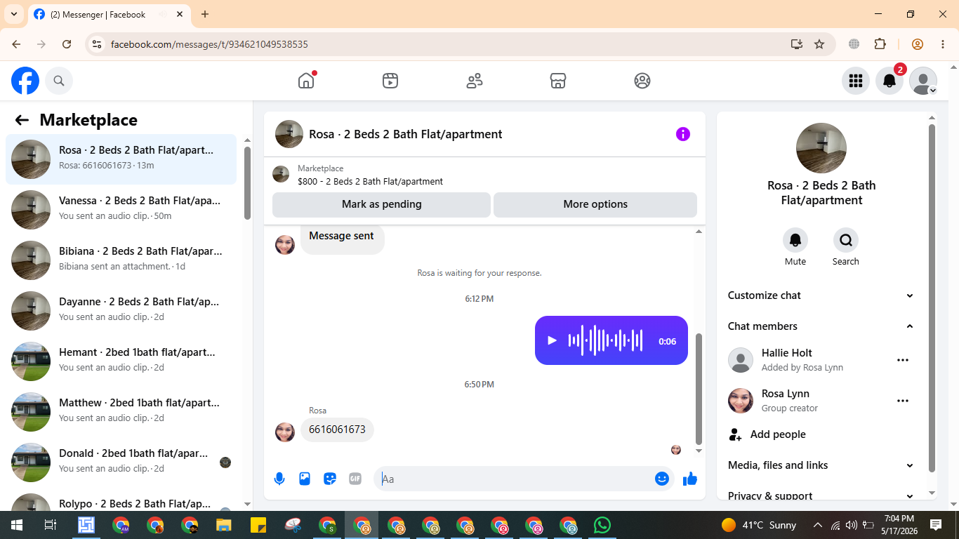Open the Reels video icon in top navigation
This screenshot has width=959, height=539.
(390, 81)
